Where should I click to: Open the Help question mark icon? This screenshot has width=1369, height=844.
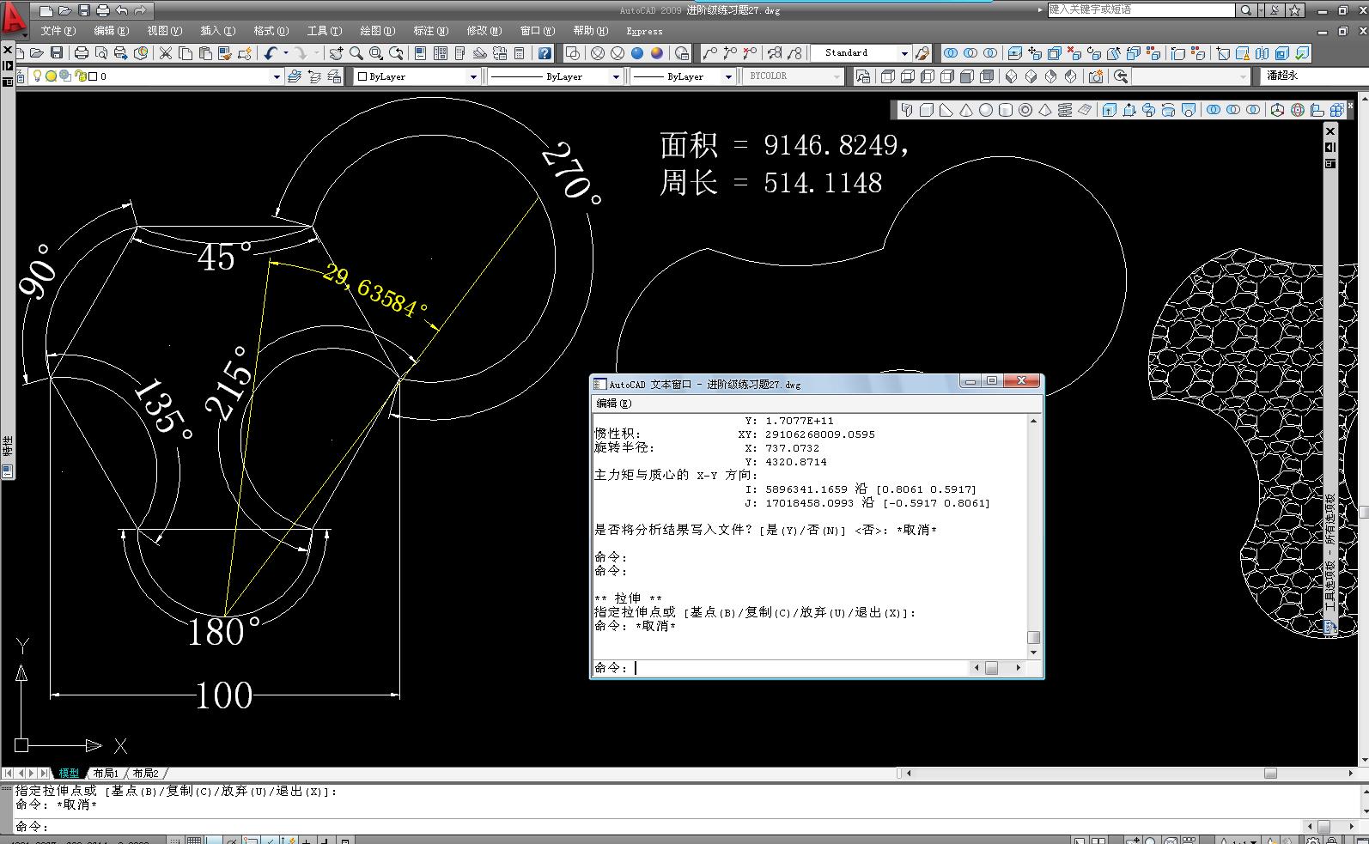click(545, 53)
